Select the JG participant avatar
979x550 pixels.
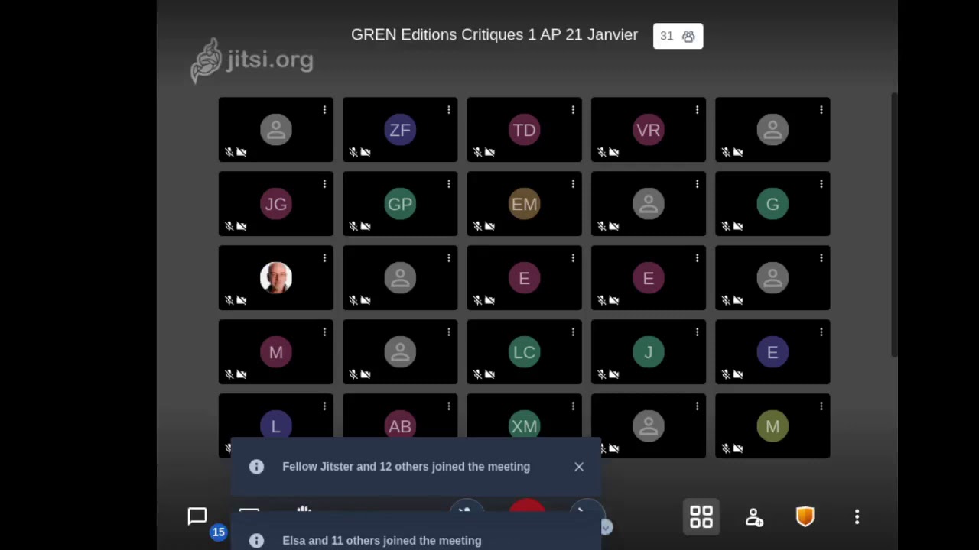click(x=276, y=204)
